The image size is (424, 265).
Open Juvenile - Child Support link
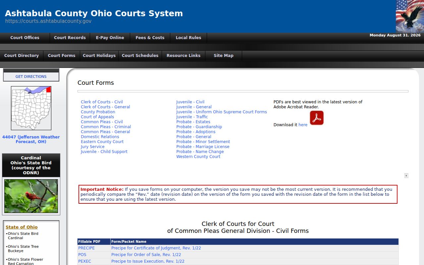pos(104,152)
